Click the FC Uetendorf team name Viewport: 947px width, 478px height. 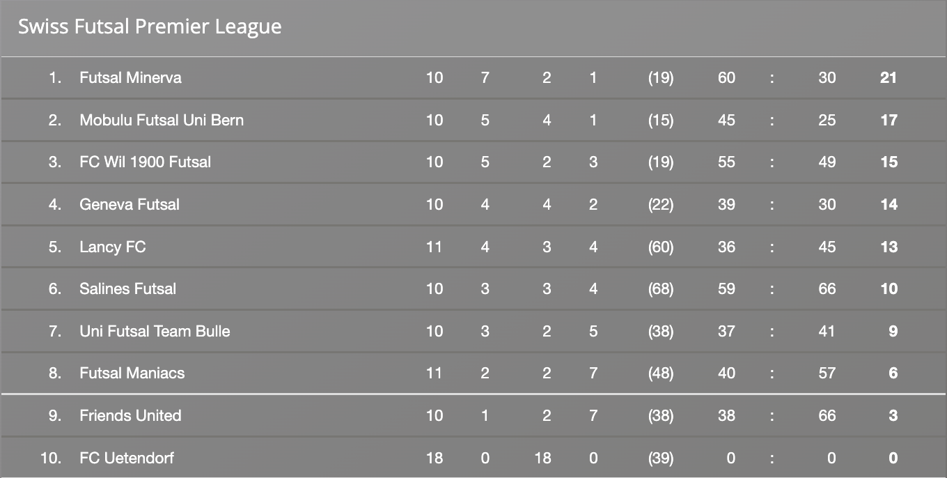pos(127,458)
